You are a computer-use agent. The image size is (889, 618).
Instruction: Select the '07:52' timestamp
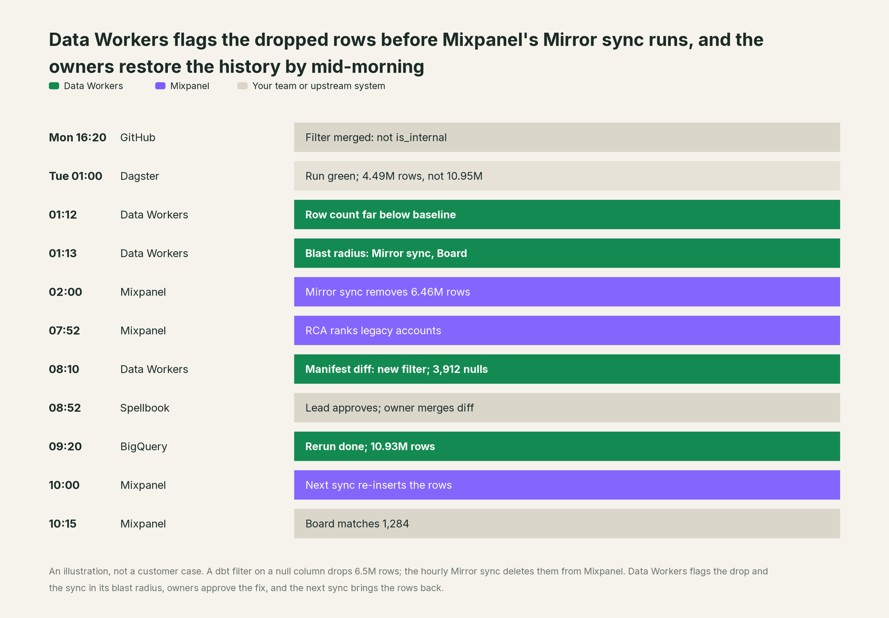tap(64, 330)
